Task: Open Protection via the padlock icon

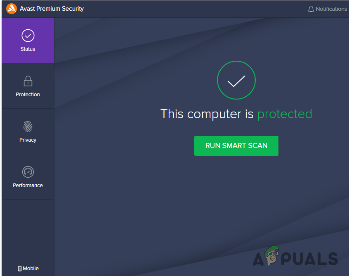Action: coord(28,81)
